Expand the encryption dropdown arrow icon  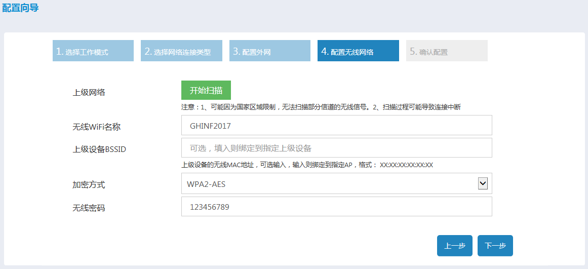tap(483, 183)
